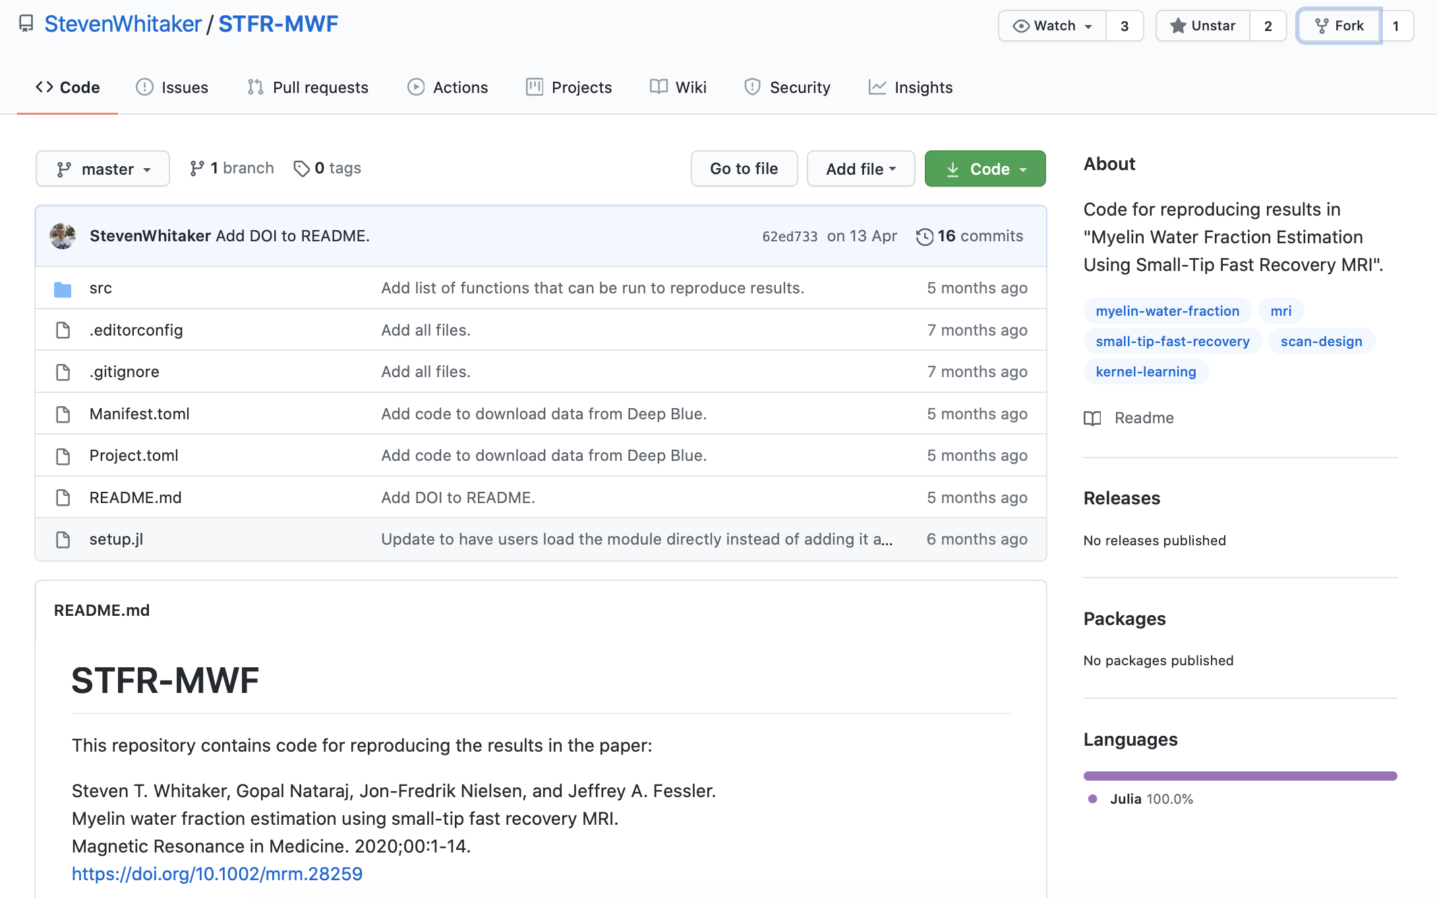Select the kernel-learning topic tag
Screen dimensions: 1437x898
point(1145,371)
